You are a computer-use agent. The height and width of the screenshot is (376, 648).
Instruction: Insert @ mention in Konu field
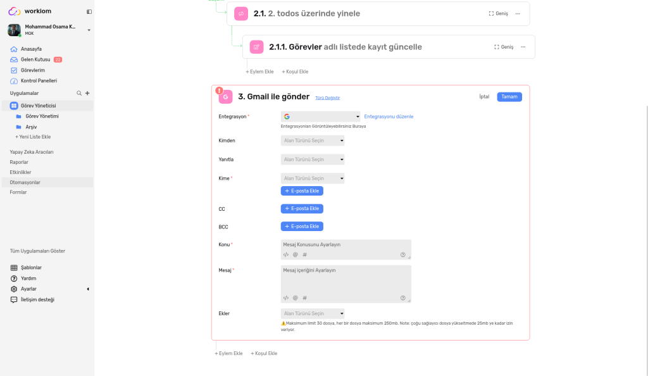pos(296,255)
